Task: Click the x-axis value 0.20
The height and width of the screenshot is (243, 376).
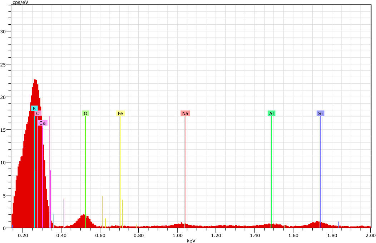Action: pos(23,235)
